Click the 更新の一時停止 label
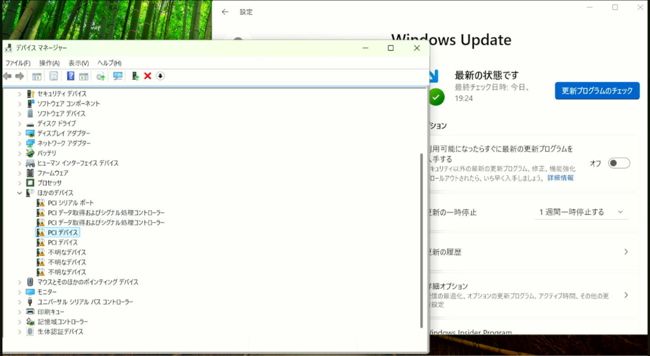The width and height of the screenshot is (650, 356). pos(453,212)
